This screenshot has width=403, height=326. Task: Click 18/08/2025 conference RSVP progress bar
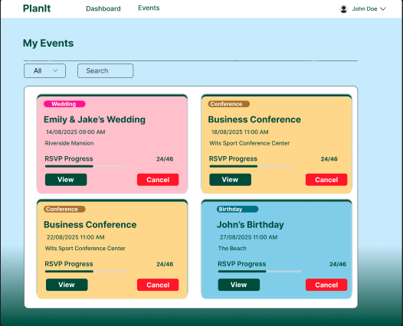tap(251, 166)
